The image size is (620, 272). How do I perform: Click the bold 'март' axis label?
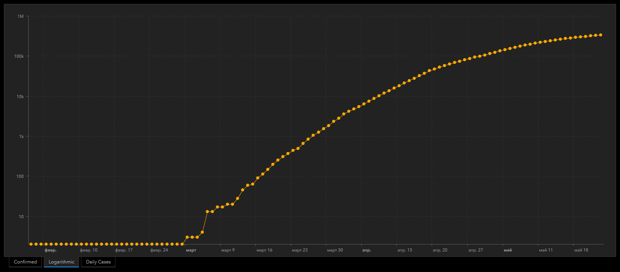point(191,250)
